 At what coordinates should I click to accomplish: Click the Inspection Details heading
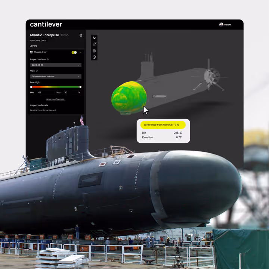(x=39, y=105)
